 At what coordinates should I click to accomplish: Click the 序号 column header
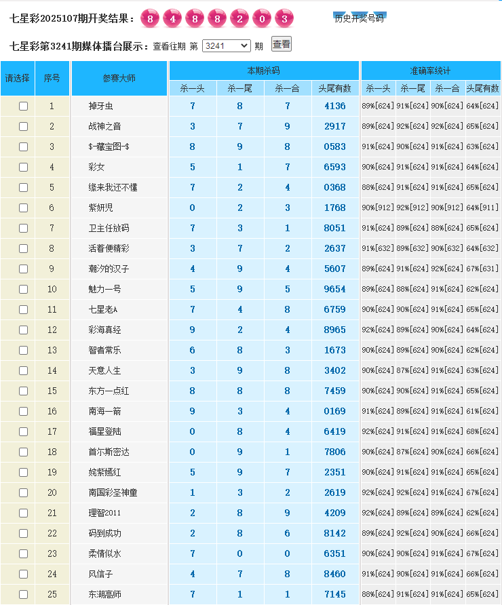52,78
